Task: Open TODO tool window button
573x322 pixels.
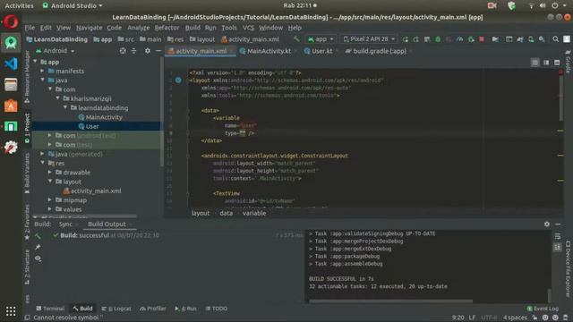Action: 217,309
